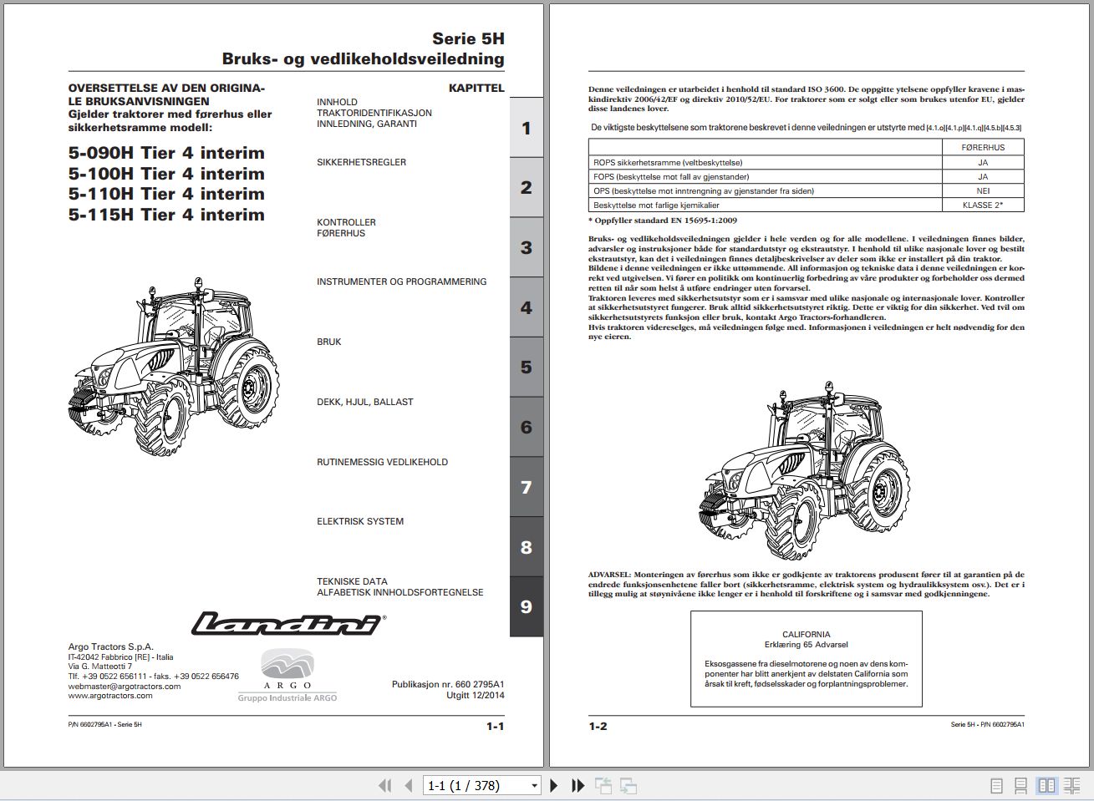1094x801 pixels.
Task: Click DEKK, HJUL, BALLAST chapter entry
Action: point(365,402)
